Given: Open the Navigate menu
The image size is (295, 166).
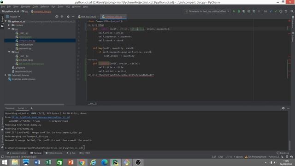Looking at the screenshot, I should click(25, 6).
